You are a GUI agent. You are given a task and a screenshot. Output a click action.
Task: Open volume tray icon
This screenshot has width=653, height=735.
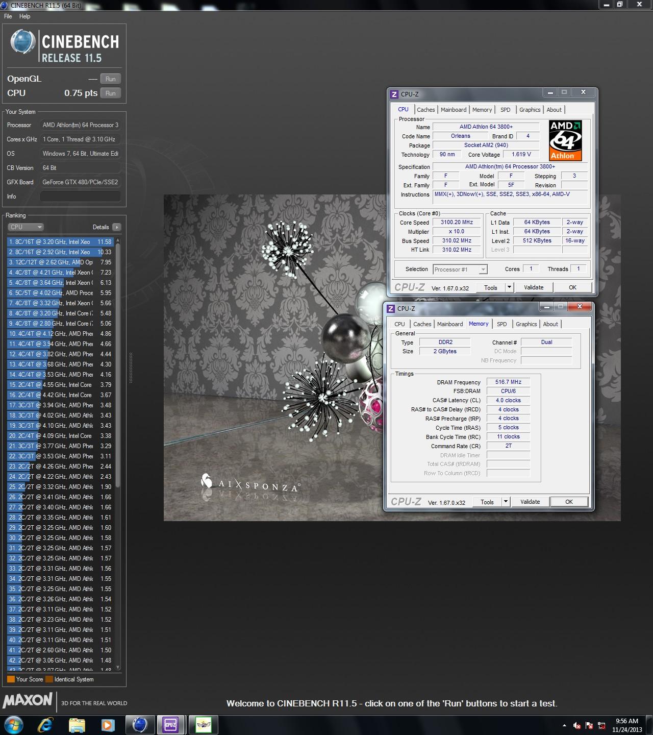577,725
